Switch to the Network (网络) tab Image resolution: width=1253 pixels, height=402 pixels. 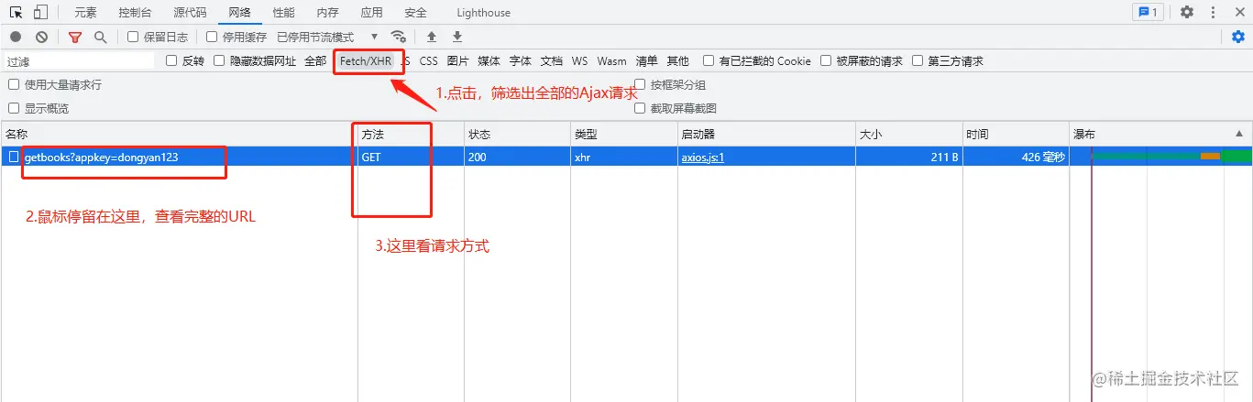pyautogui.click(x=239, y=13)
